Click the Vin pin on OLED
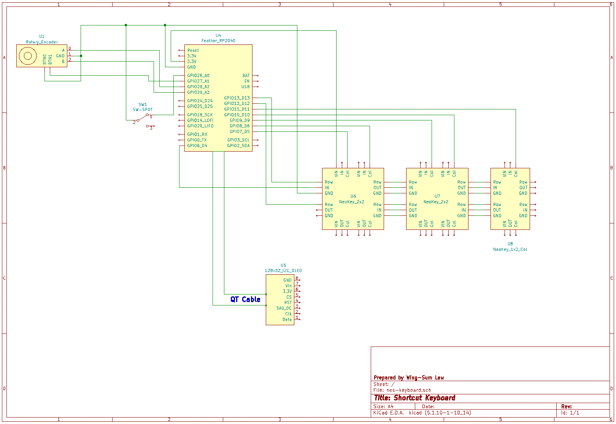This screenshot has height=424, width=616. tap(288, 286)
